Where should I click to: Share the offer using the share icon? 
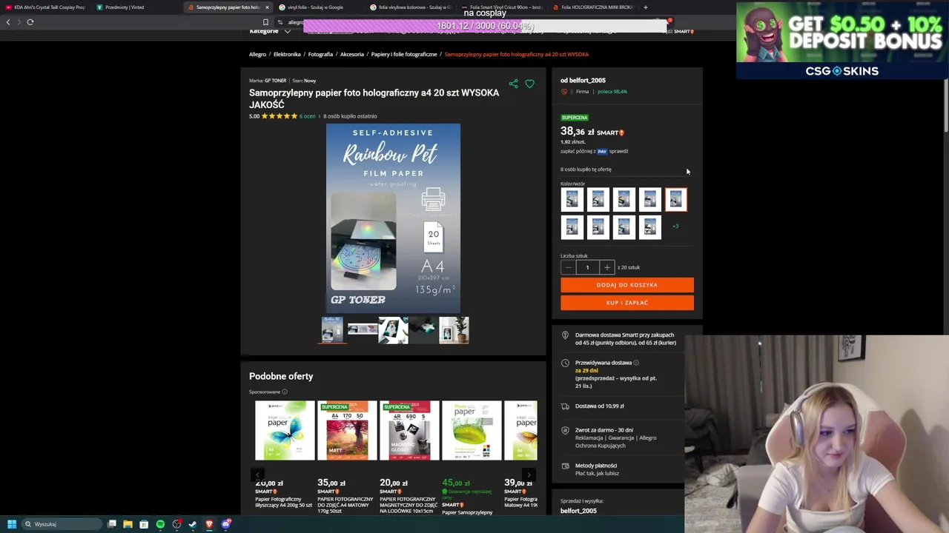pos(513,84)
